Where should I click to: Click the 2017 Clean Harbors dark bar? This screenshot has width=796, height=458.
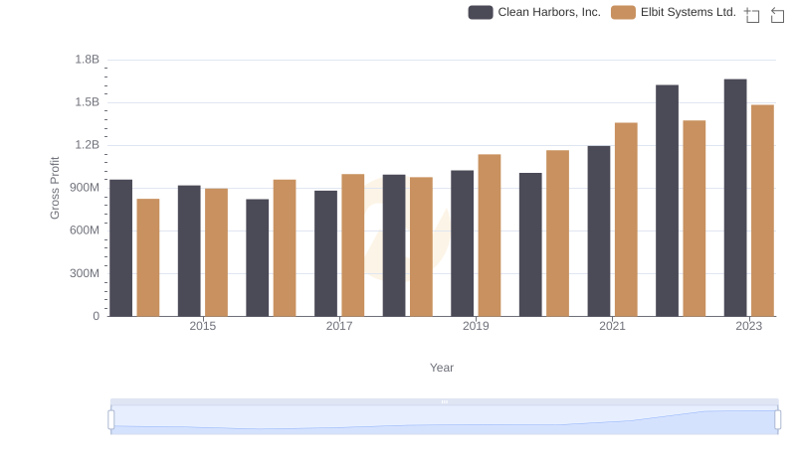[x=325, y=253]
